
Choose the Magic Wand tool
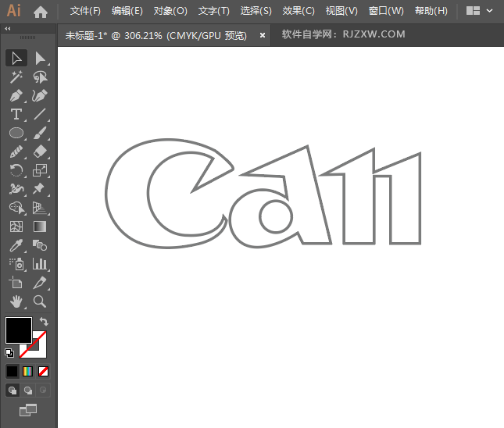(16, 77)
